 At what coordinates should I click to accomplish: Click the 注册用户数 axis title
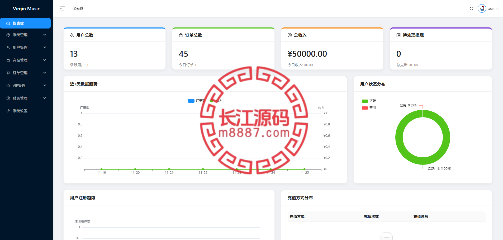coord(82,222)
